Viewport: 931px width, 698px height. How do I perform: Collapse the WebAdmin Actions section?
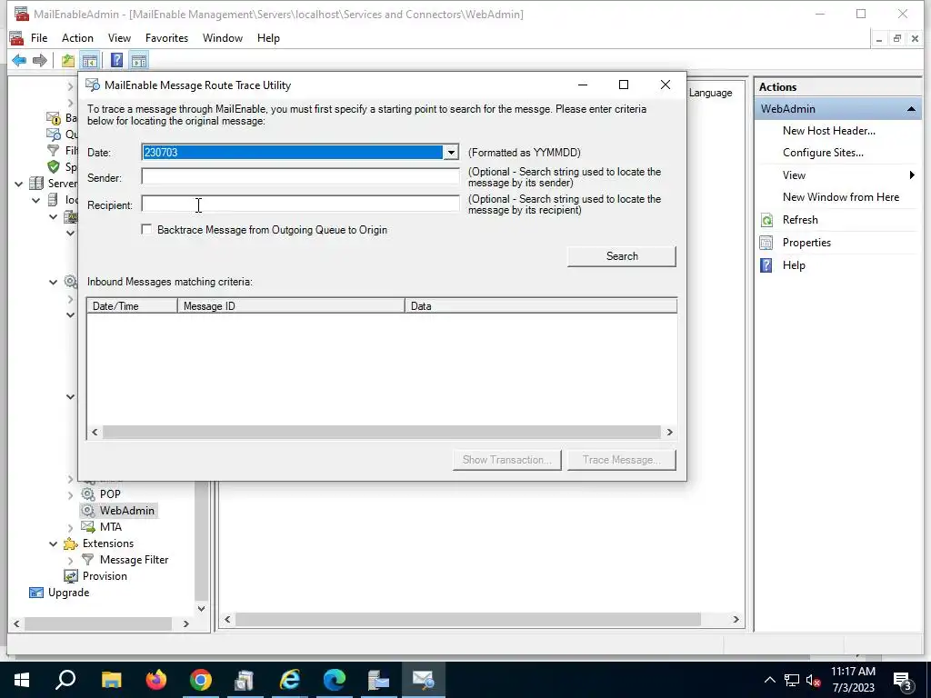[911, 109]
